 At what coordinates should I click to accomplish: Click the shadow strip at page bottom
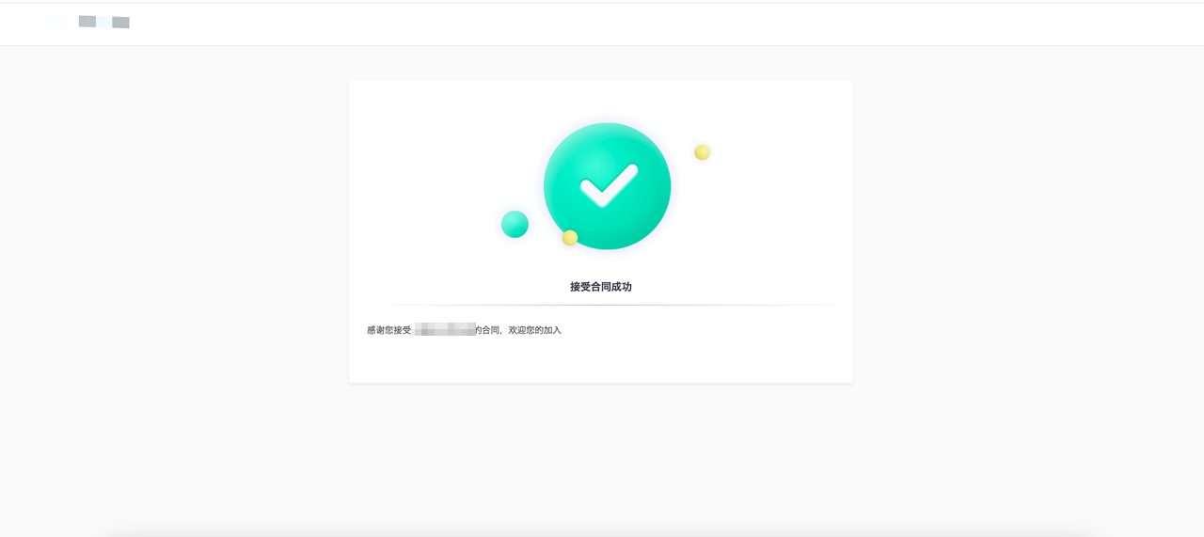602,532
